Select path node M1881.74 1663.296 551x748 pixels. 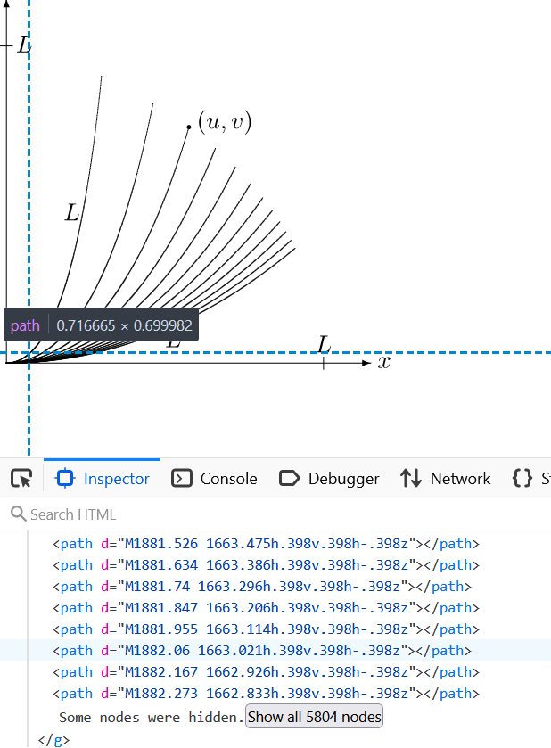coord(262,587)
